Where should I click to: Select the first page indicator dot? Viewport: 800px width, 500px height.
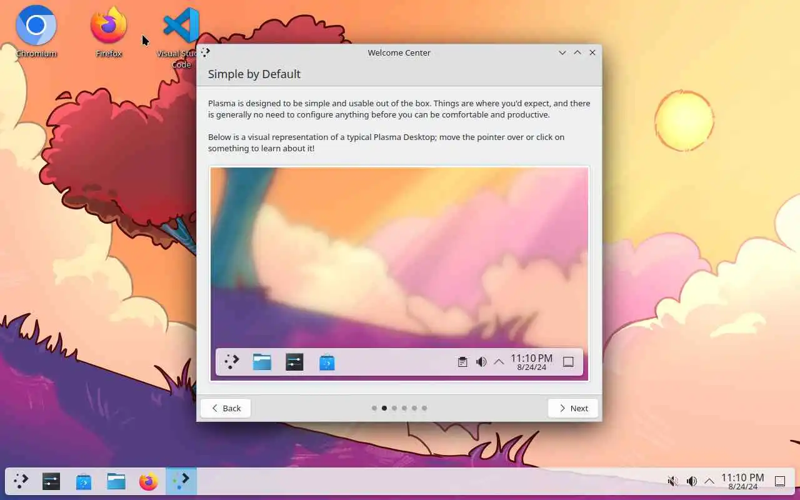[x=374, y=408]
